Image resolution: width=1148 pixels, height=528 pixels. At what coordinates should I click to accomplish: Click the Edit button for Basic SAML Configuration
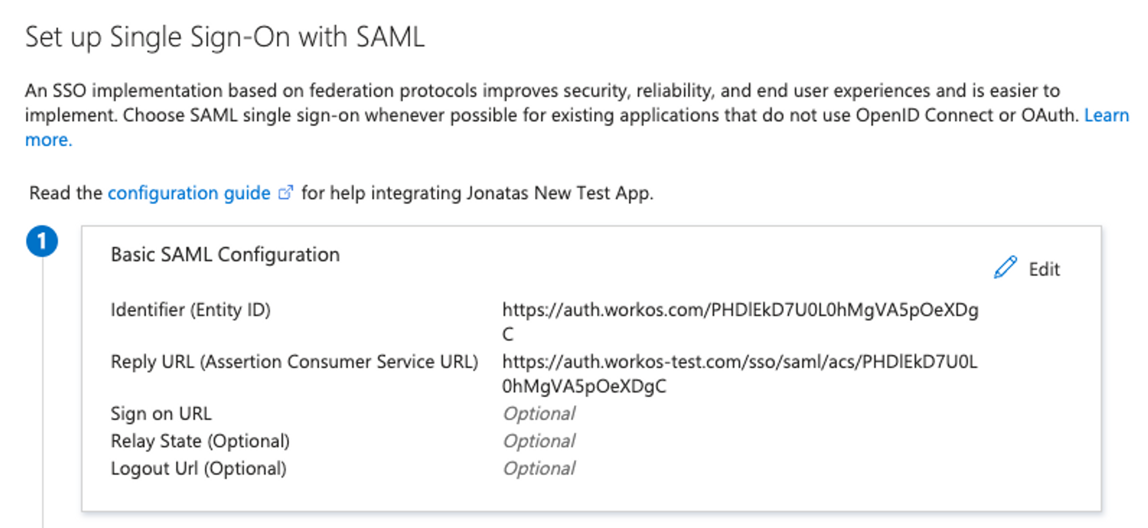tap(1044, 270)
